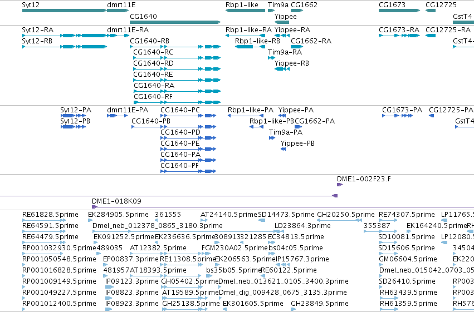The height and width of the screenshot is (312, 474).
Task: Click transcript Tim9a-RA
Action: (x=271, y=58)
